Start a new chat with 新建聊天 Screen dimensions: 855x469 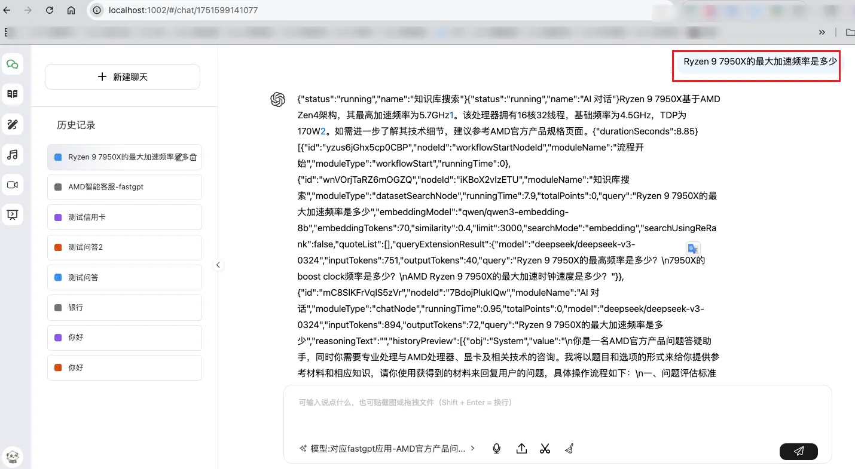click(122, 76)
